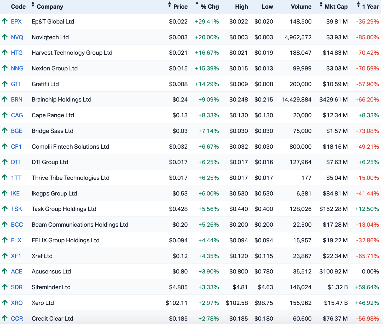Open the EPX stock code link
Image resolution: width=383 pixels, height=324 pixels.
click(16, 21)
